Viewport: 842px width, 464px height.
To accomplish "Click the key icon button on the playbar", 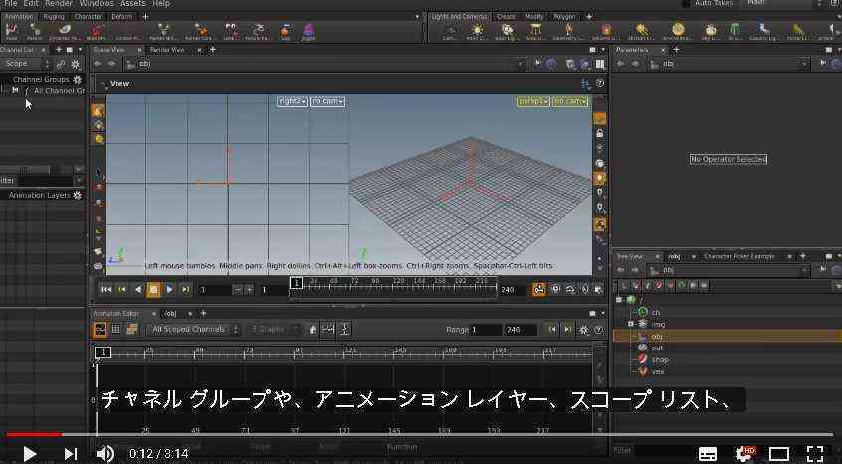I will click(539, 289).
